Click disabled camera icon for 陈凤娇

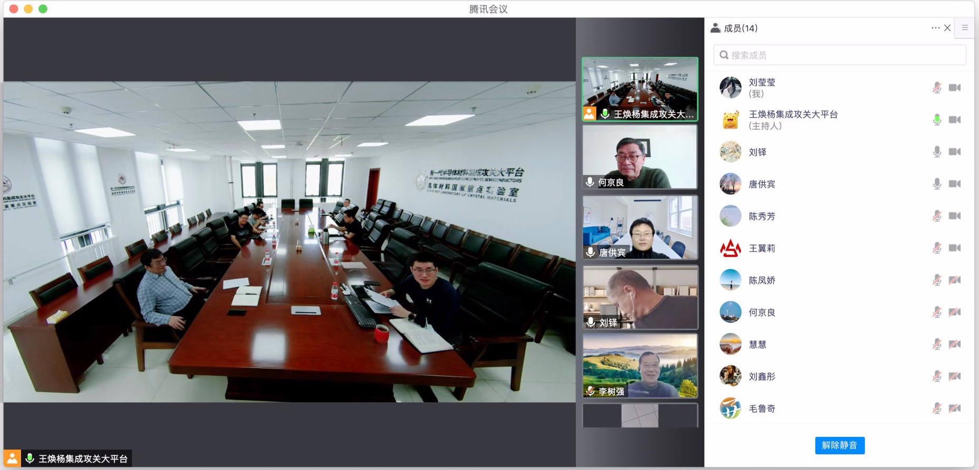pos(954,280)
